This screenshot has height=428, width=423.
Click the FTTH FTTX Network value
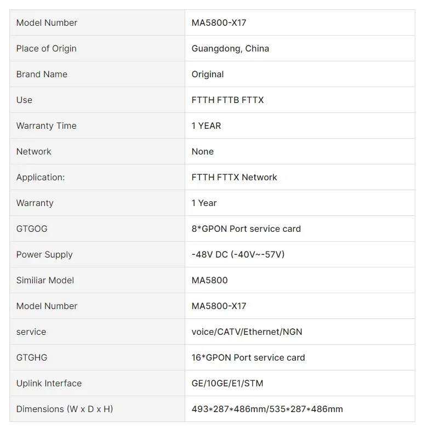234,177
